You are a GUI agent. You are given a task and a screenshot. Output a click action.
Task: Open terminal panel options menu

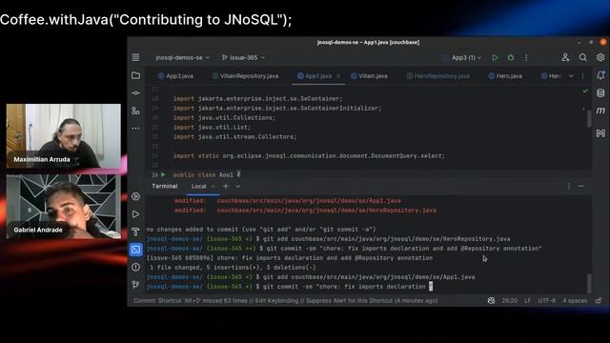[569, 187]
